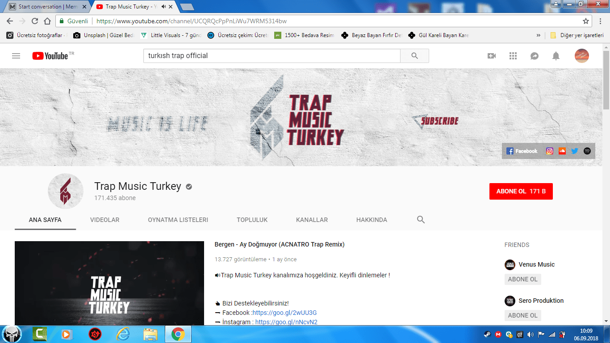Open the YouTube hamburger guide menu

tap(16, 56)
